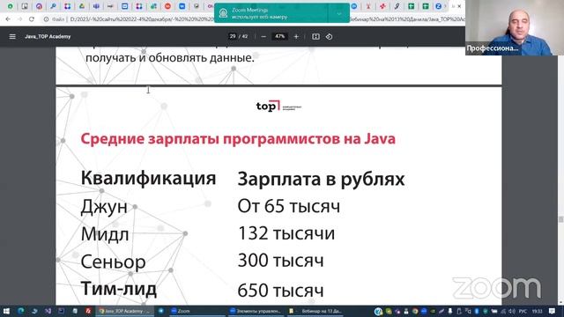Zoom in on the PDF document
Screen dimensions: 564x317
[296, 37]
